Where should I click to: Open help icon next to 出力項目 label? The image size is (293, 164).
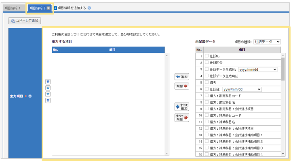[30, 97]
